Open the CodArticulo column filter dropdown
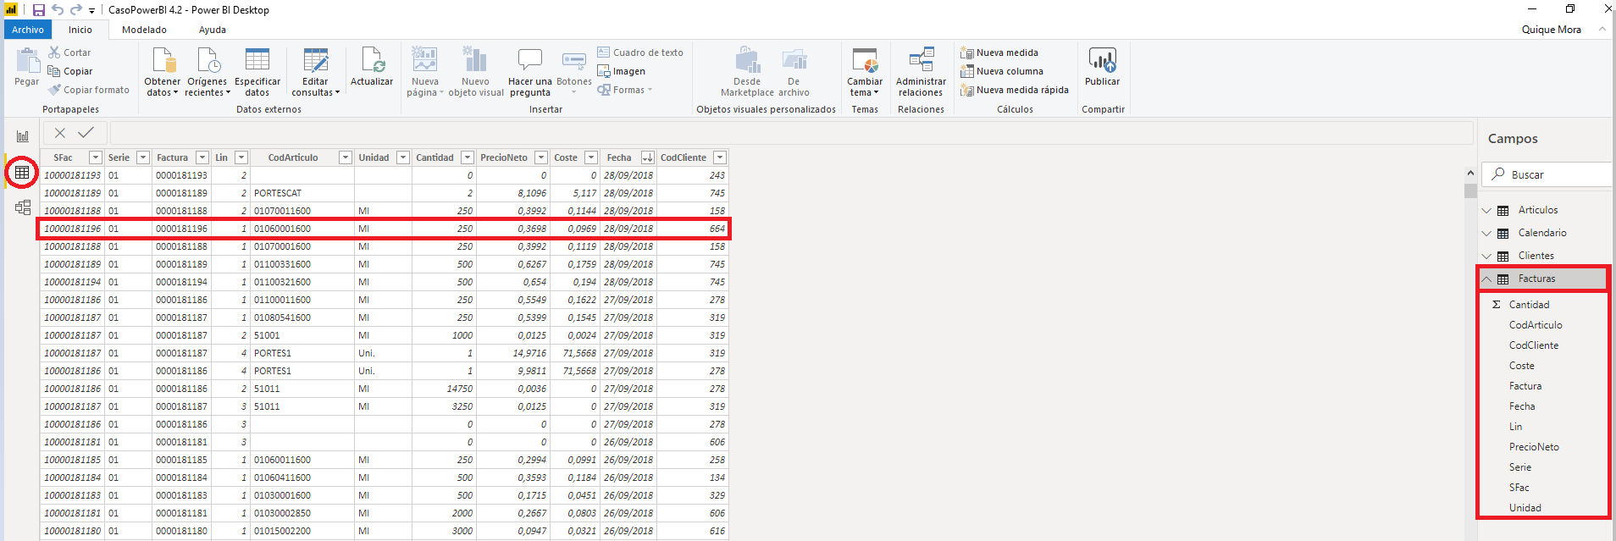The image size is (1616, 541). click(346, 157)
